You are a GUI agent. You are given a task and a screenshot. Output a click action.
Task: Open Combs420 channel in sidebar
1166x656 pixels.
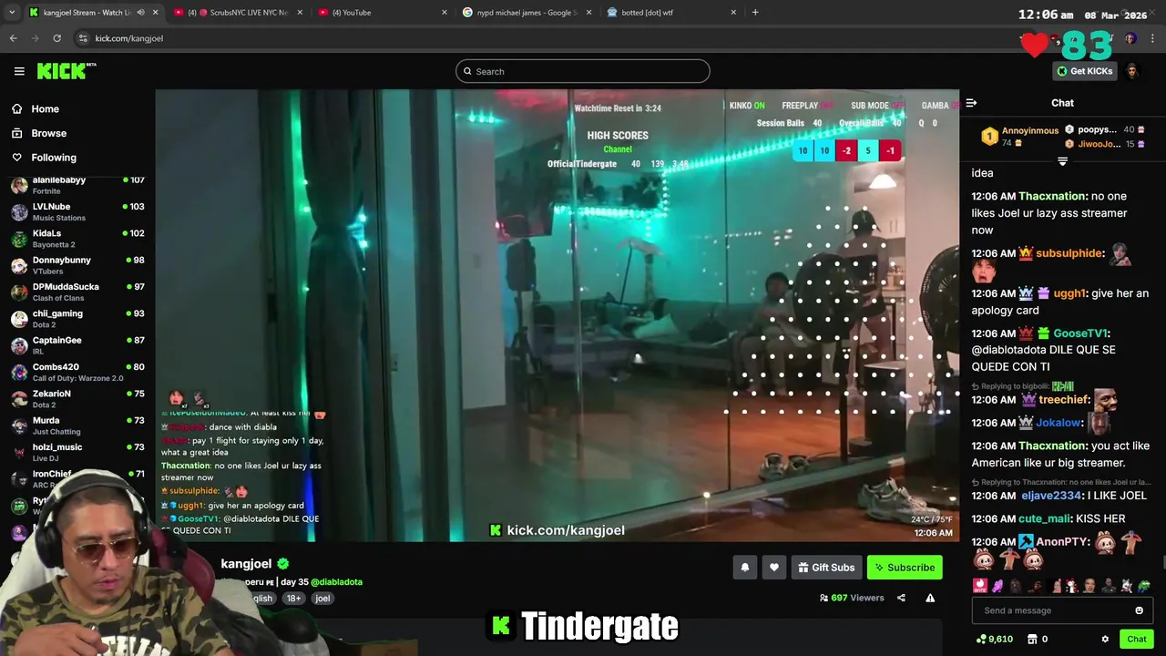click(x=77, y=372)
